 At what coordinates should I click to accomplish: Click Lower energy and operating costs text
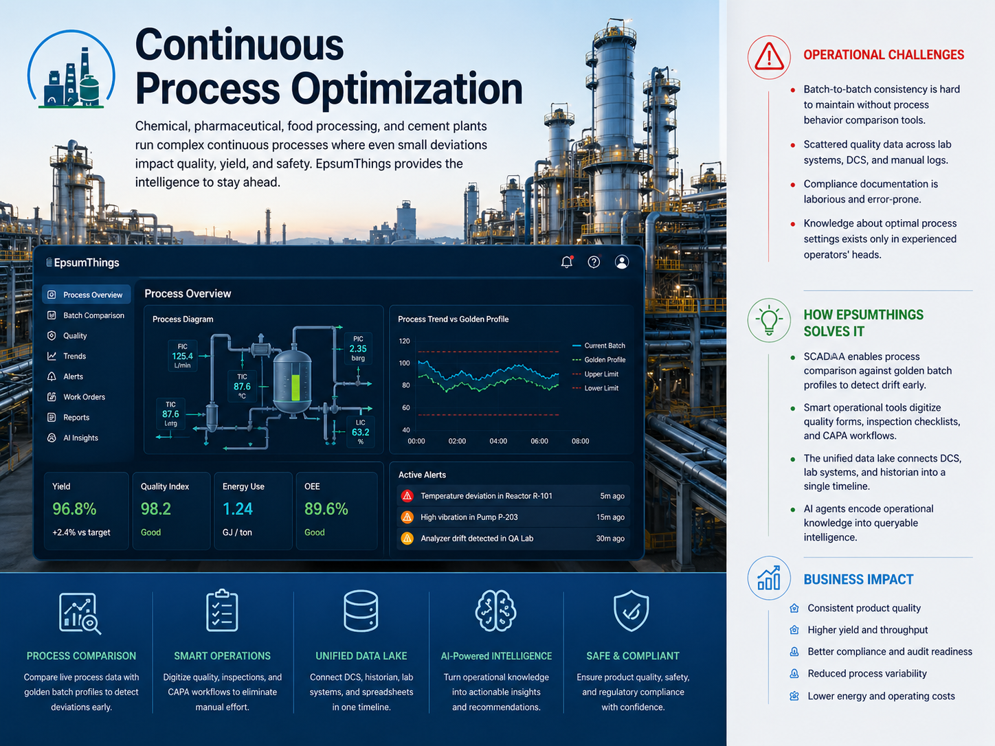[x=882, y=696]
